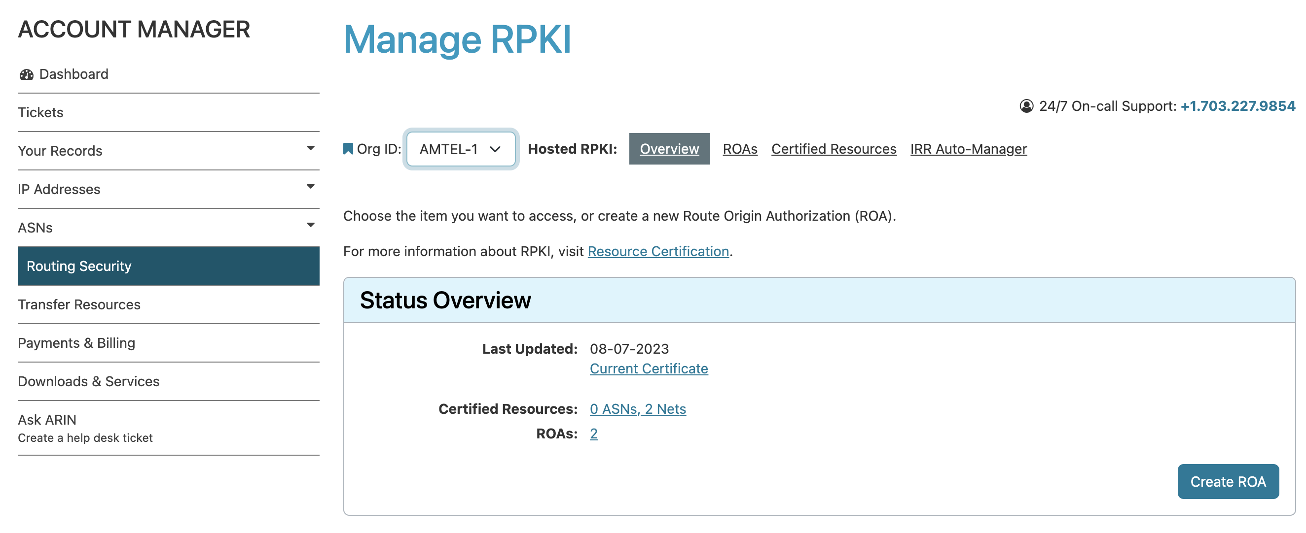Click the Ask ARIN help desk icon

click(46, 420)
